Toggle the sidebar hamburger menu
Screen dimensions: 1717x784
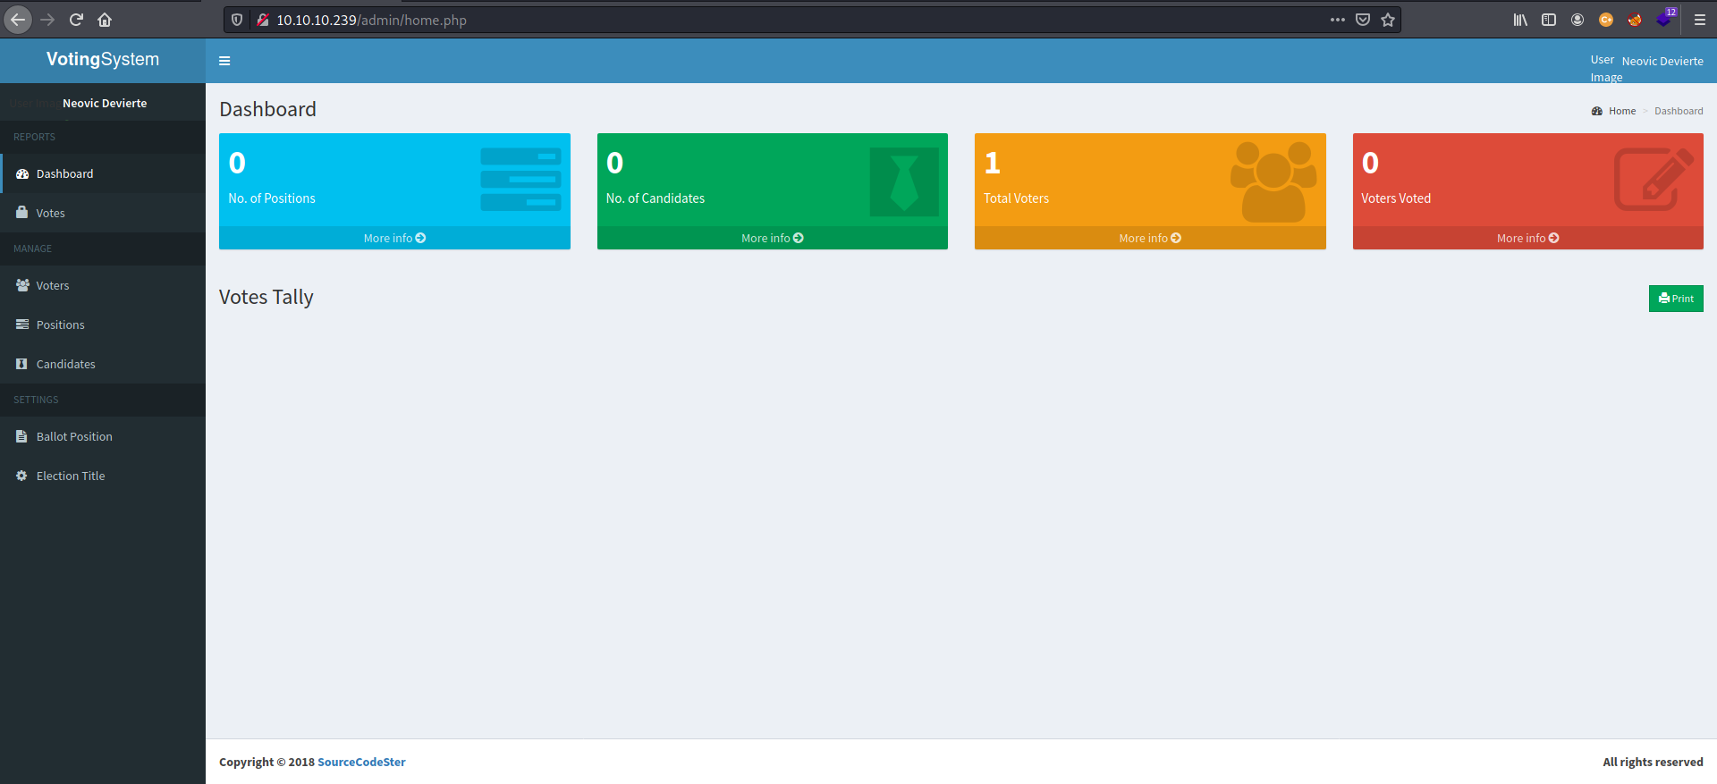(x=224, y=61)
